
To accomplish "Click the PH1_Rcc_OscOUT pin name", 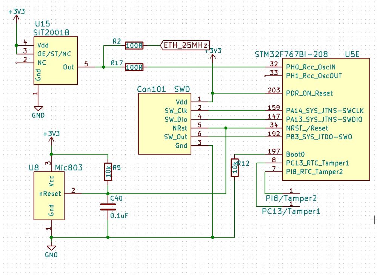I will (x=314, y=76).
